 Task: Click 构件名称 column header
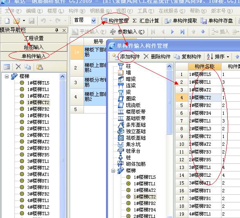[205, 67]
